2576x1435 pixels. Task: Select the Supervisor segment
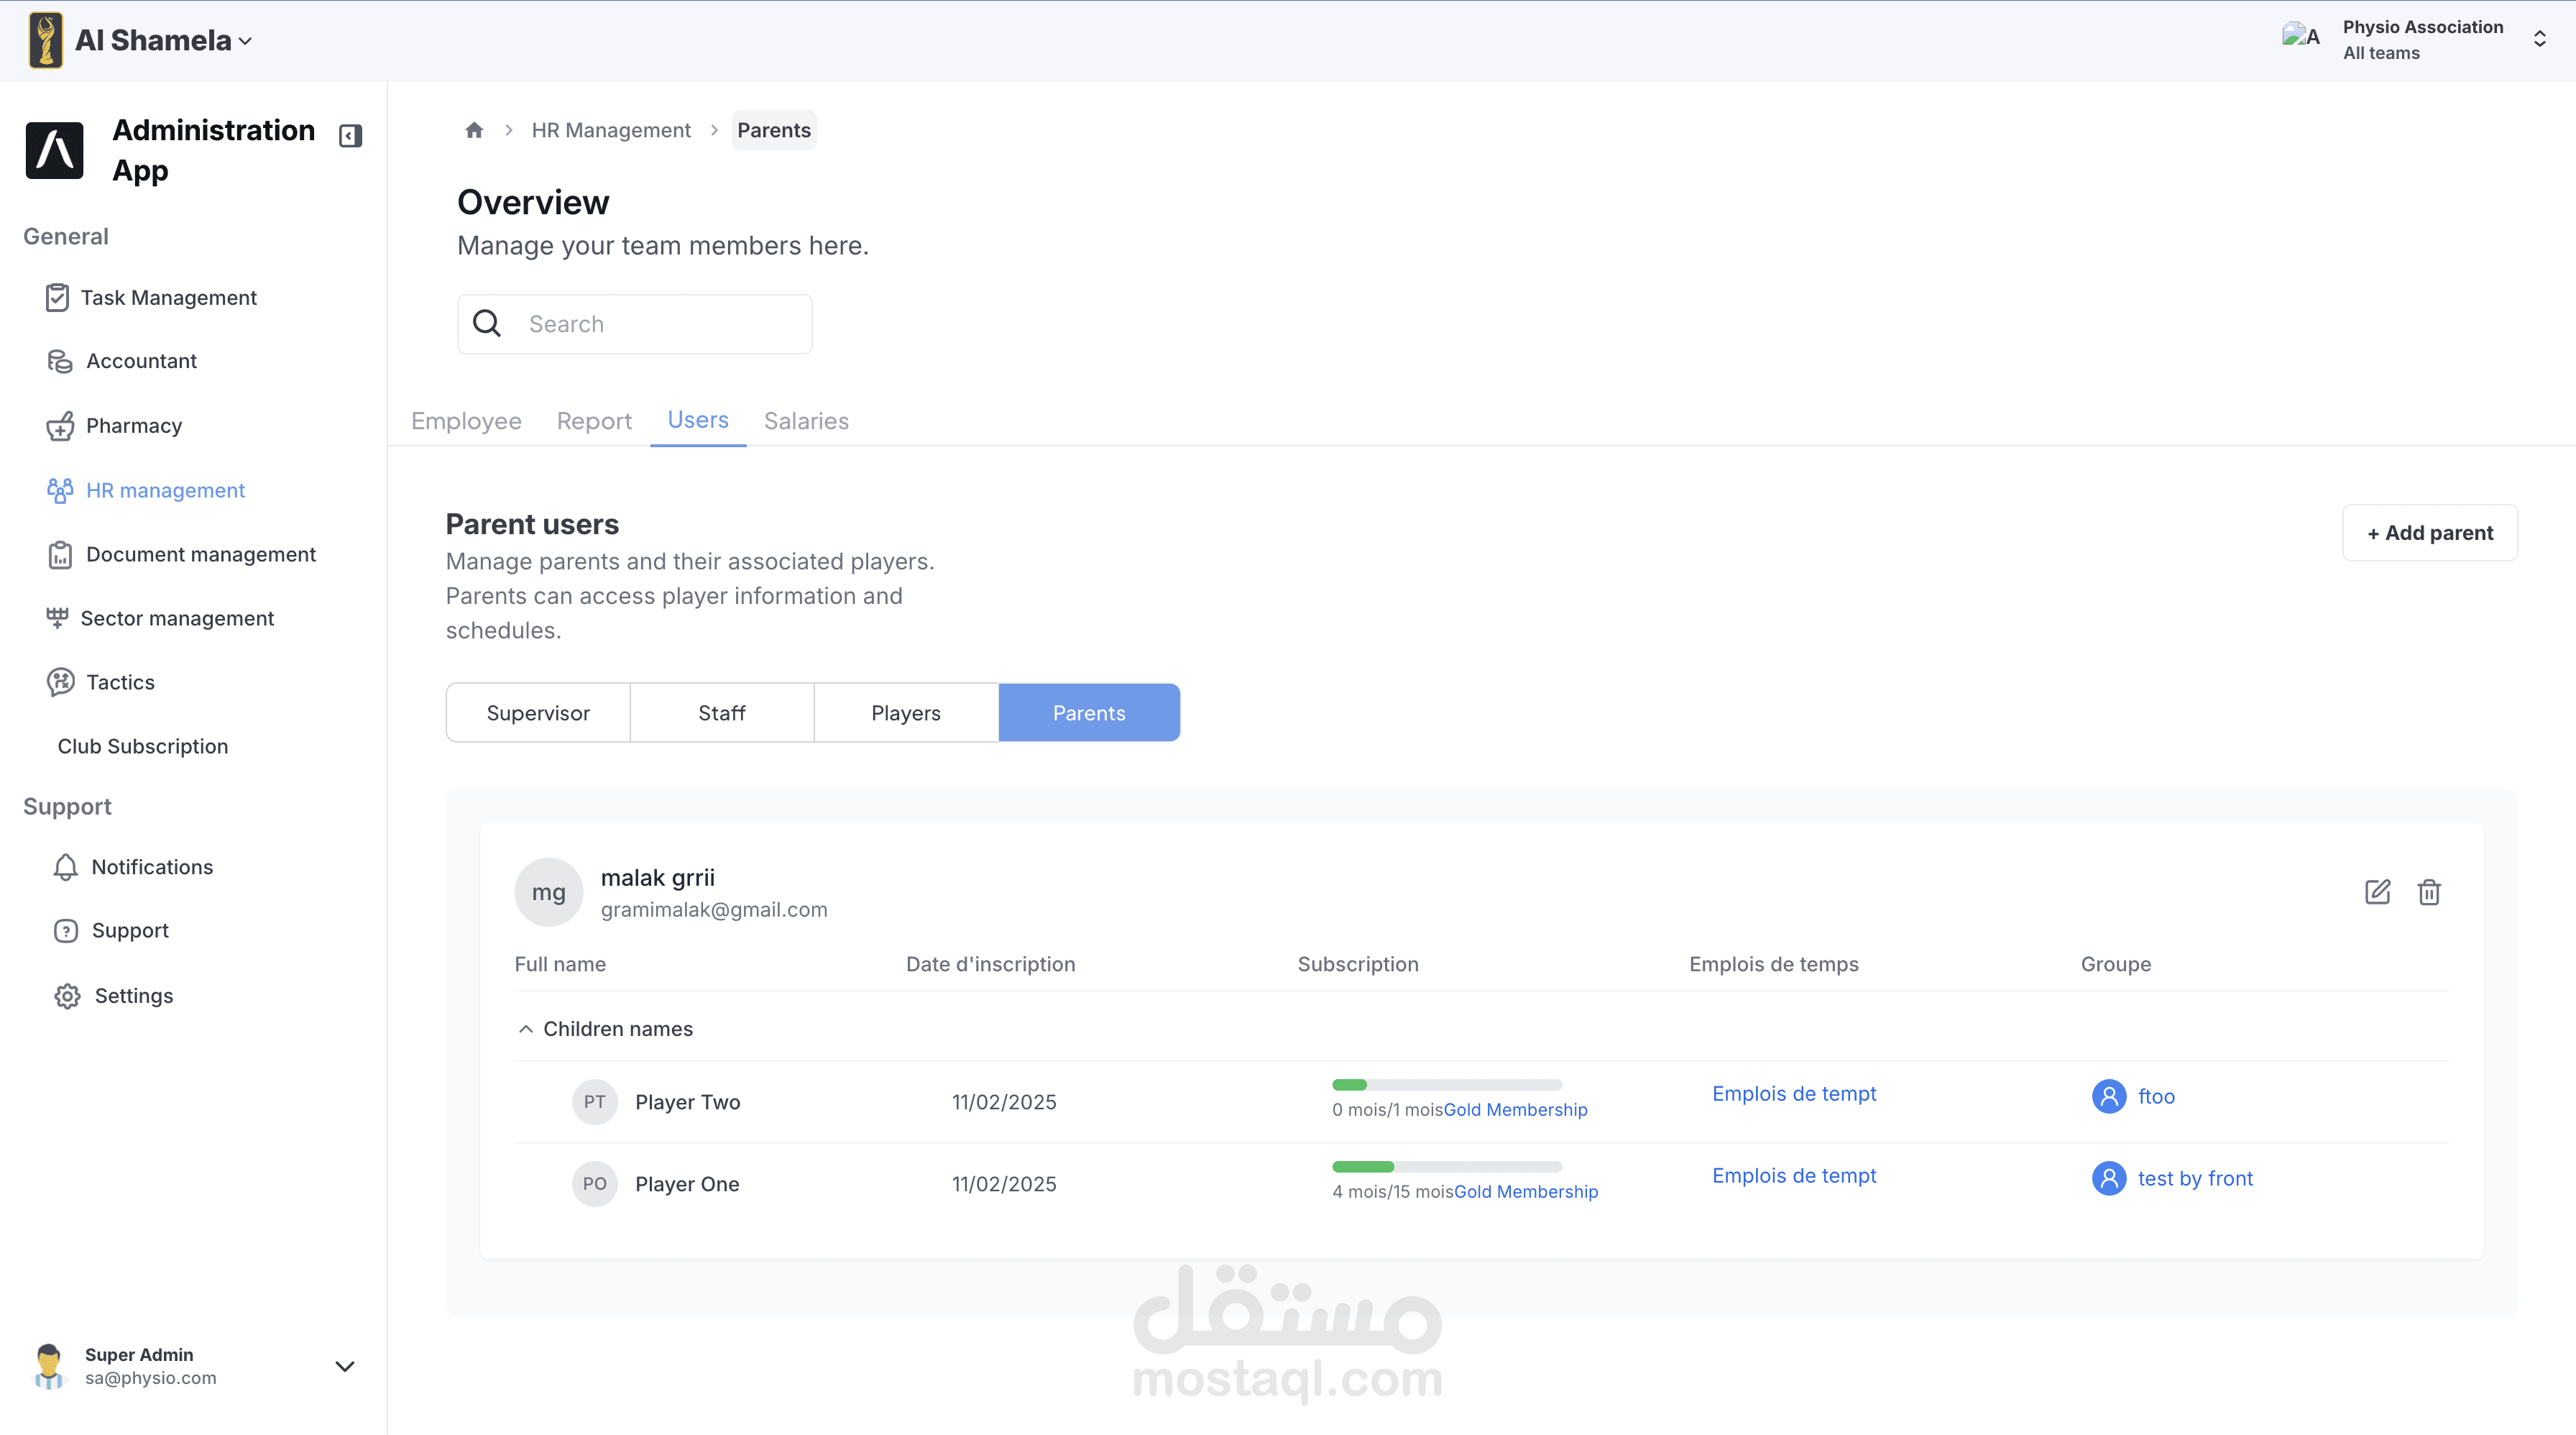538,713
